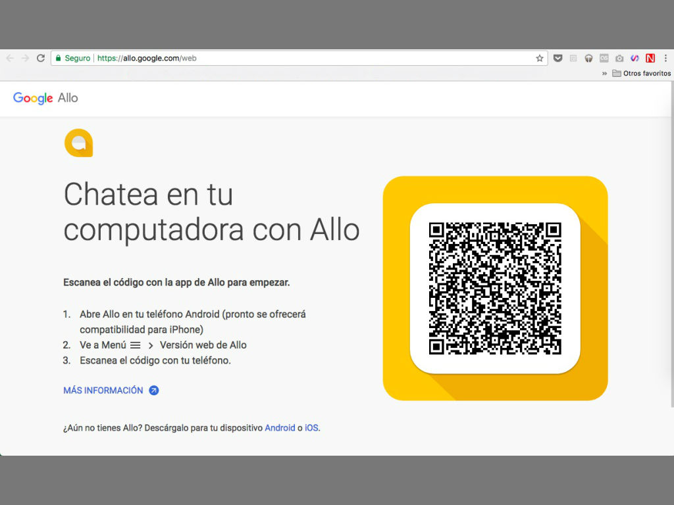Click the Google Allo logo in the header
674x505 pixels.
[45, 98]
